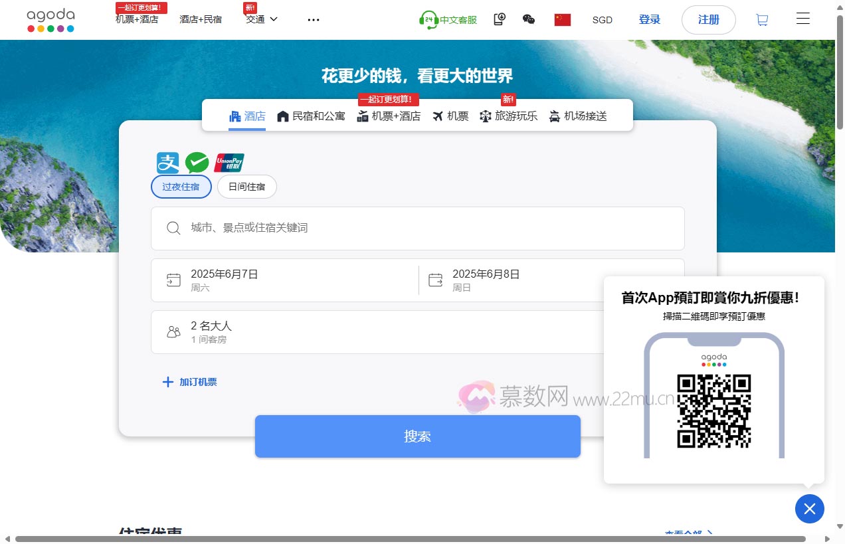Click the 加订机票 add flight link

coord(190,382)
